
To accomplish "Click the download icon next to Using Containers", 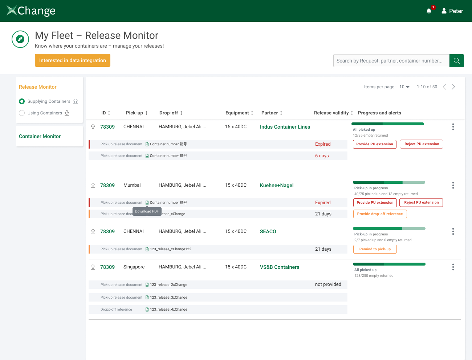I will pos(67,113).
